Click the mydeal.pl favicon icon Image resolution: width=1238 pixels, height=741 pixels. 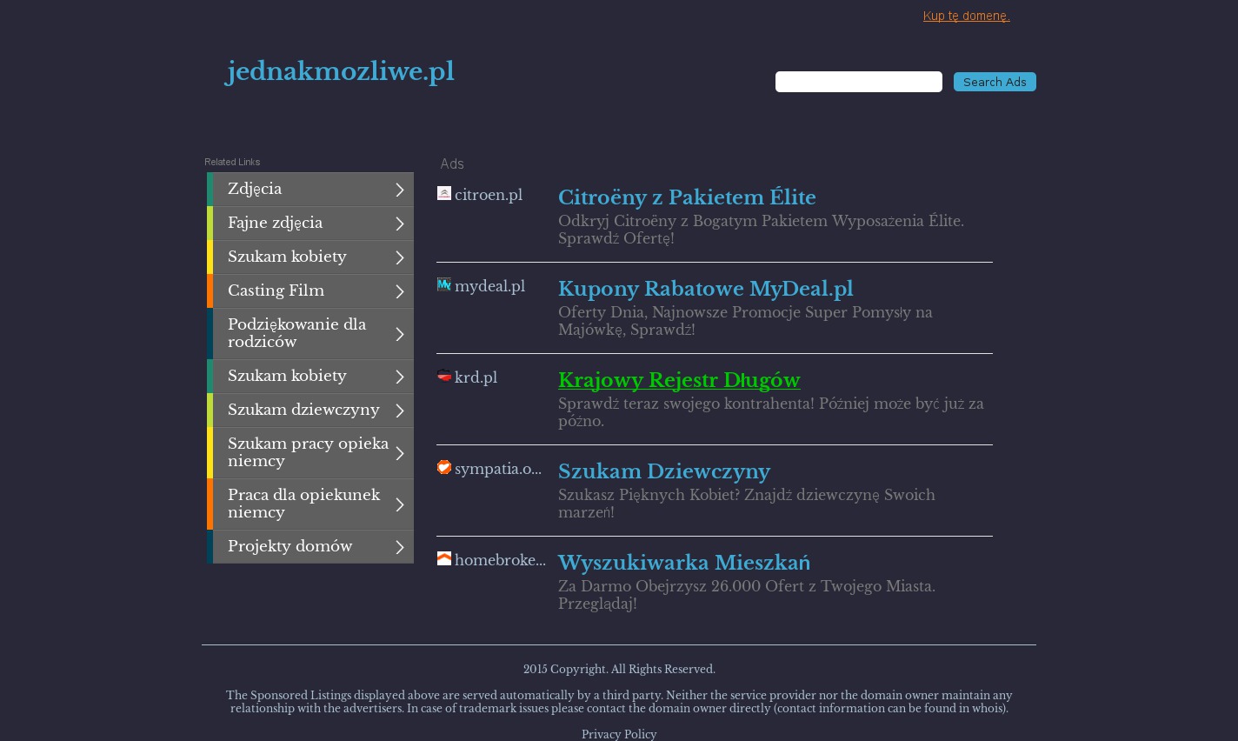coord(443,284)
